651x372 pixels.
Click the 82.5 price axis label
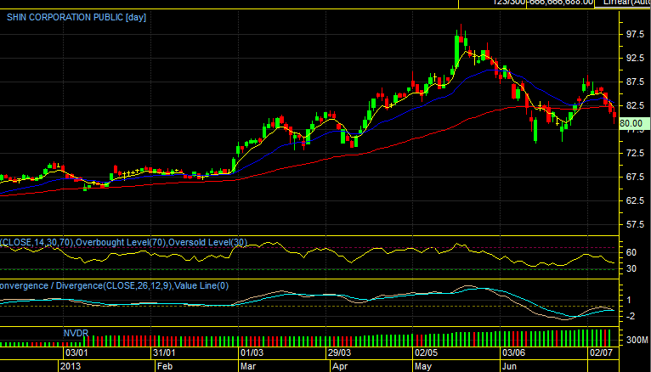[635, 106]
